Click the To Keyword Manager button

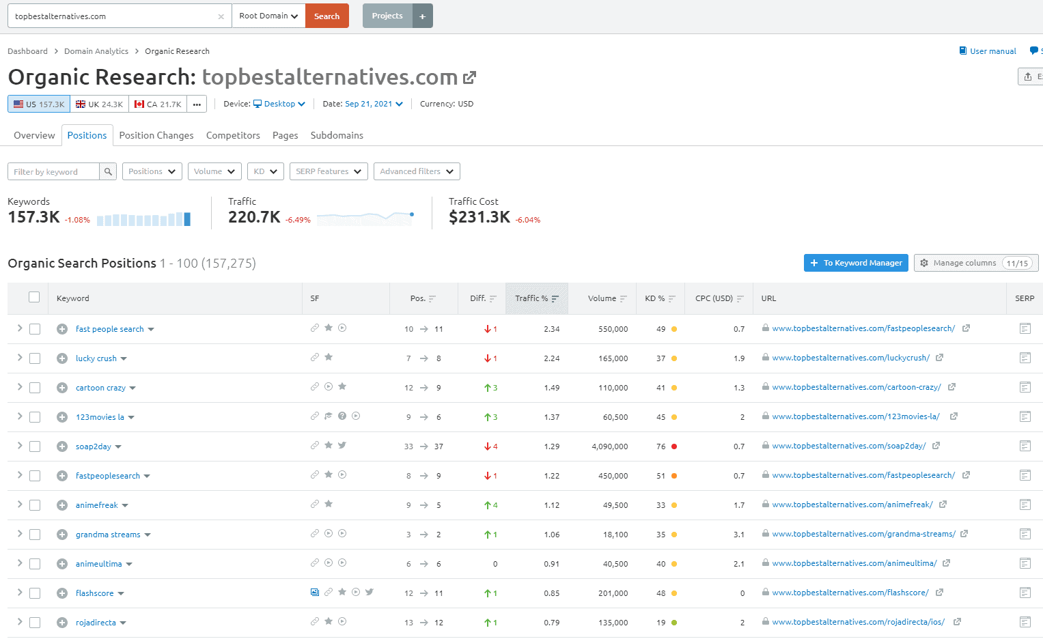856,263
